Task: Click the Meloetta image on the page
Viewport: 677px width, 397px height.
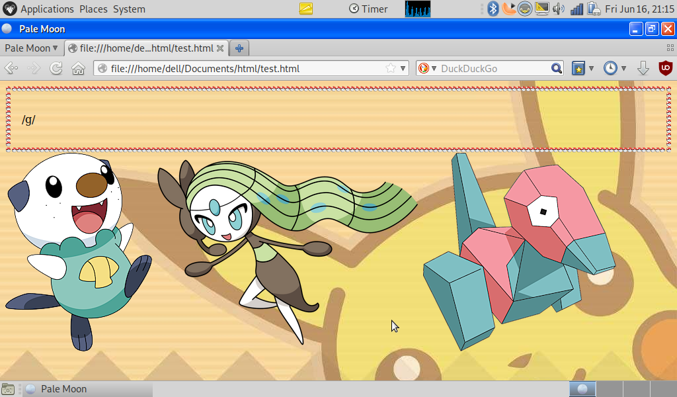Action: (x=287, y=252)
